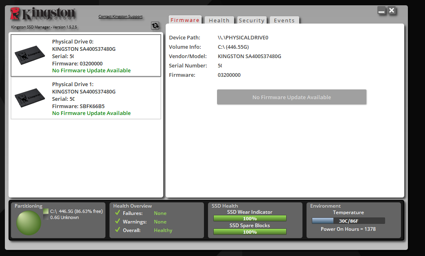Click the SSD Wear Indicator label

pyautogui.click(x=250, y=212)
